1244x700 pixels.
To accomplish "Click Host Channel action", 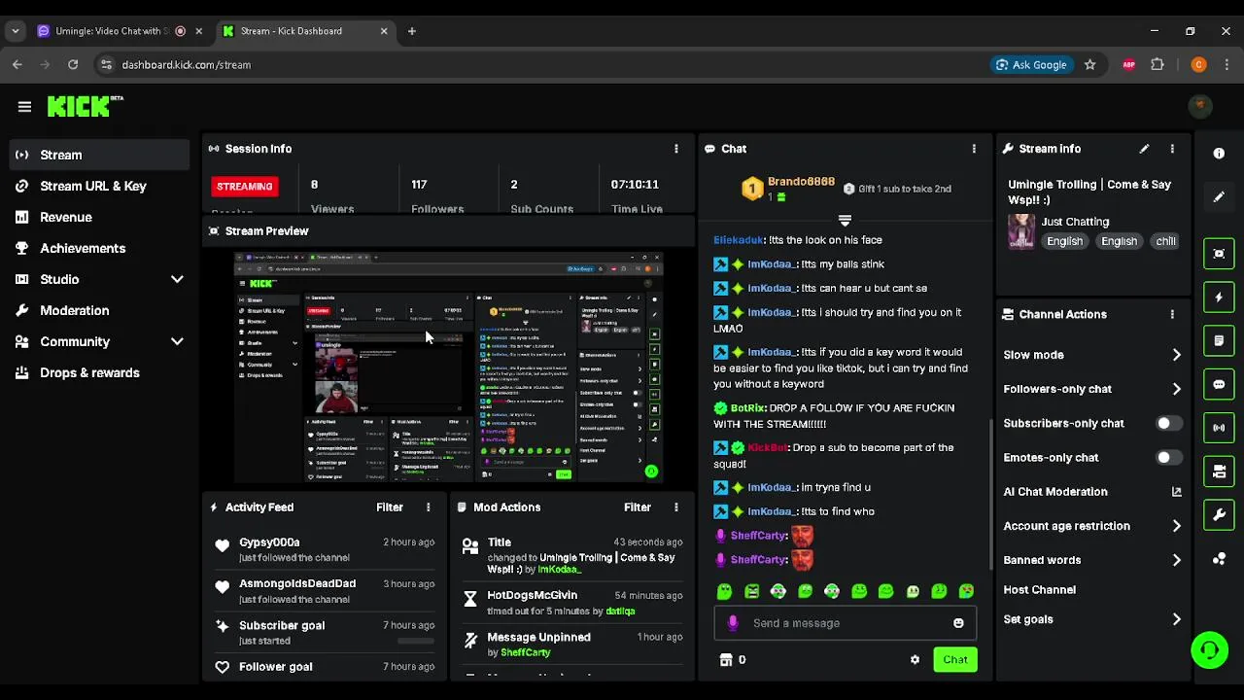I will point(1040,590).
